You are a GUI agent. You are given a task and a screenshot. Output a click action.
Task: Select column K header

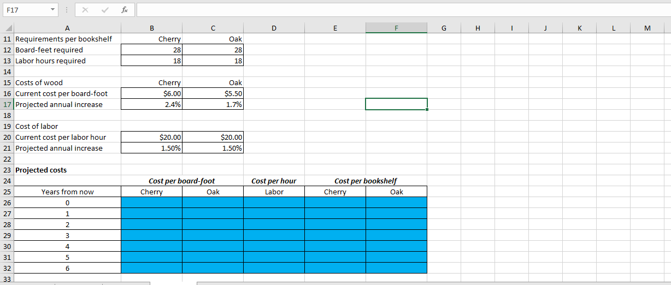pyautogui.click(x=580, y=28)
